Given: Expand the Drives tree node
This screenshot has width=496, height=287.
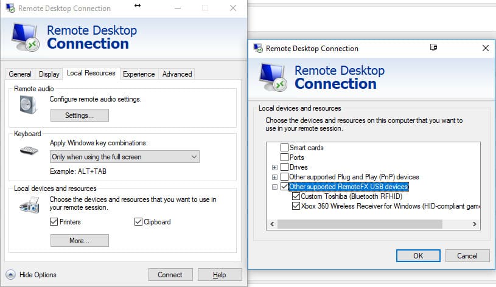Looking at the screenshot, I should coord(274,167).
